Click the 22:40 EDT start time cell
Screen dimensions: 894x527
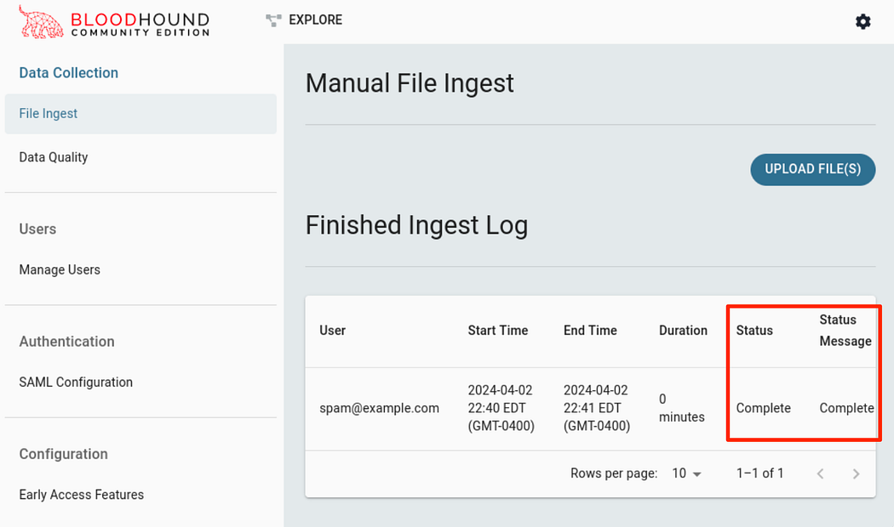(501, 408)
